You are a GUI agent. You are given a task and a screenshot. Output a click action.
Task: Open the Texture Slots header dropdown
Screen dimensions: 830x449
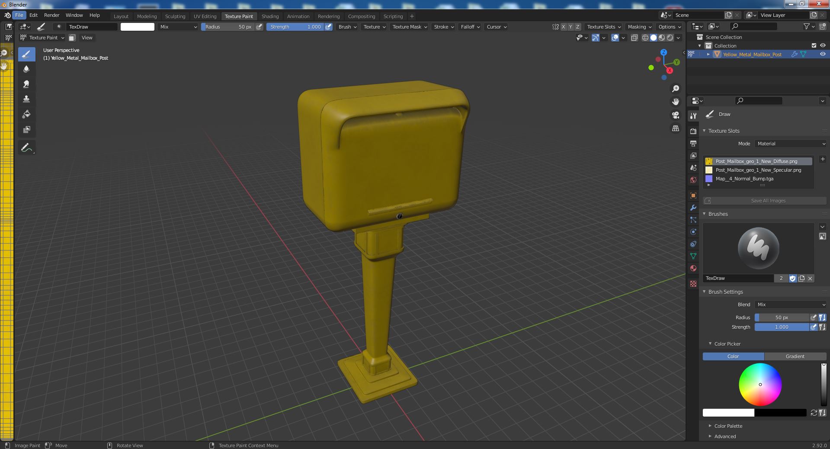pos(604,27)
